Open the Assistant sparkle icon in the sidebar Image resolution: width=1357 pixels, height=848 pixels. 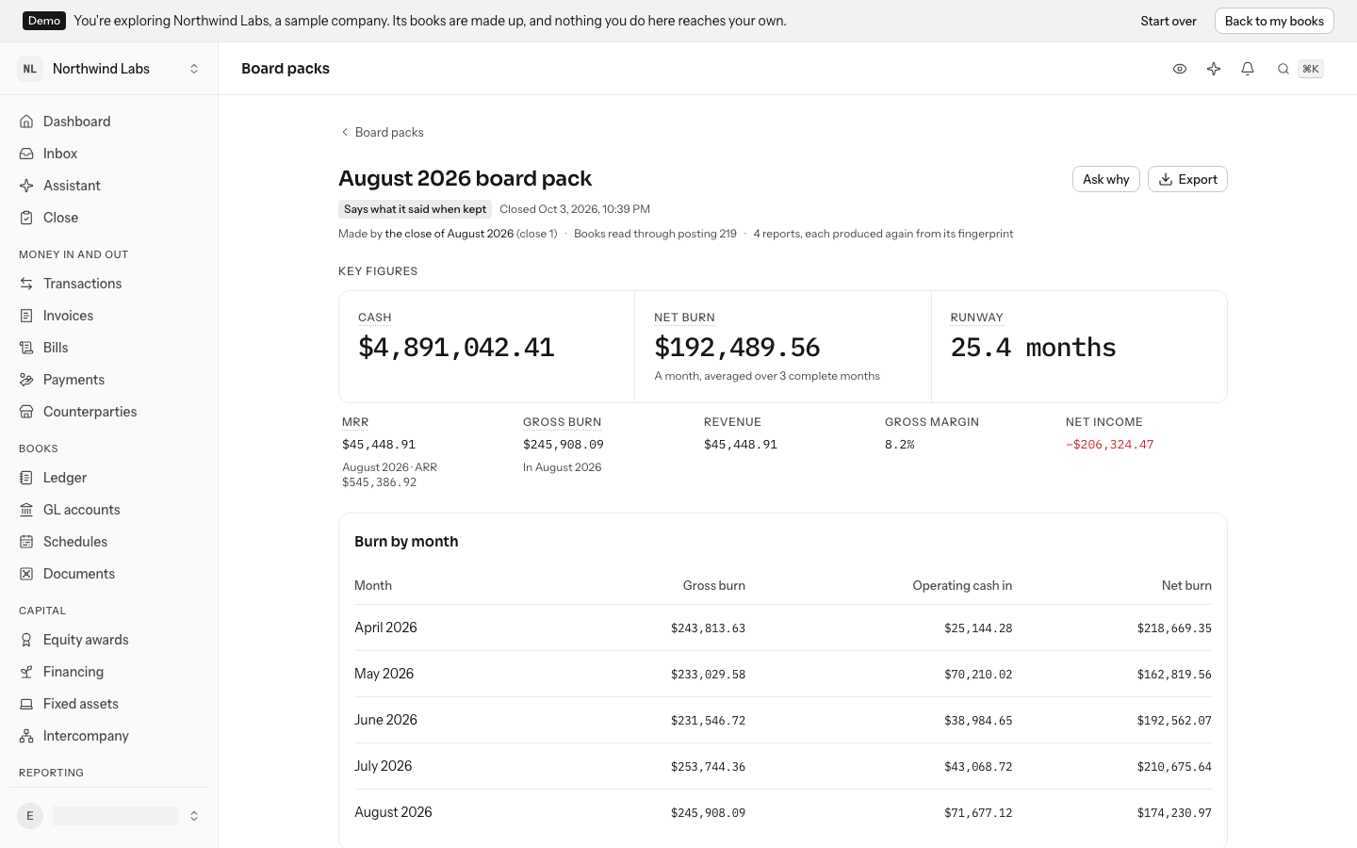pyautogui.click(x=26, y=186)
